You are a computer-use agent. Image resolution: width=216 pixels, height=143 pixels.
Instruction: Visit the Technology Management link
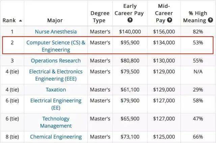click(x=56, y=122)
